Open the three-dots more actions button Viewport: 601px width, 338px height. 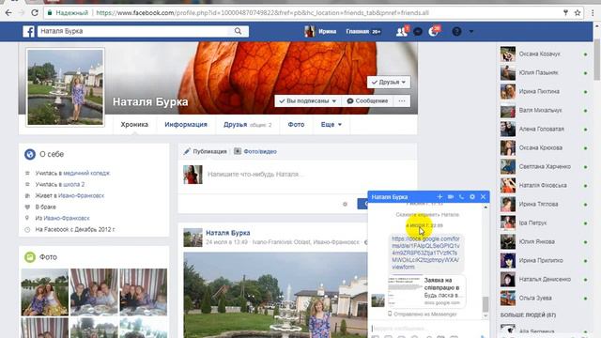(402, 100)
